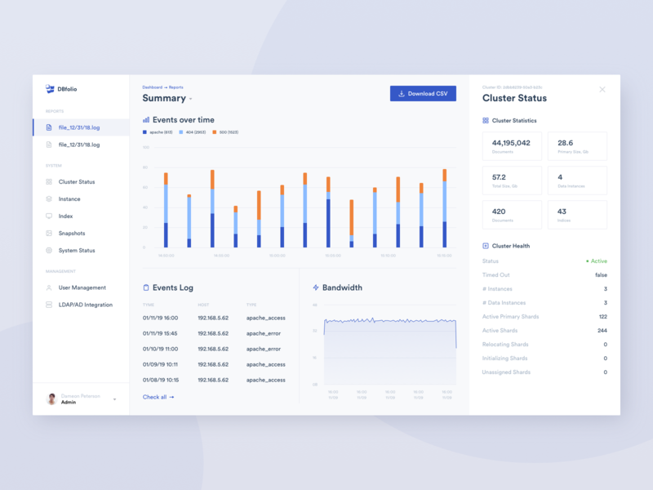The image size is (653, 490).
Task: Open the Admin user profile dropdown arrow
Action: click(114, 399)
